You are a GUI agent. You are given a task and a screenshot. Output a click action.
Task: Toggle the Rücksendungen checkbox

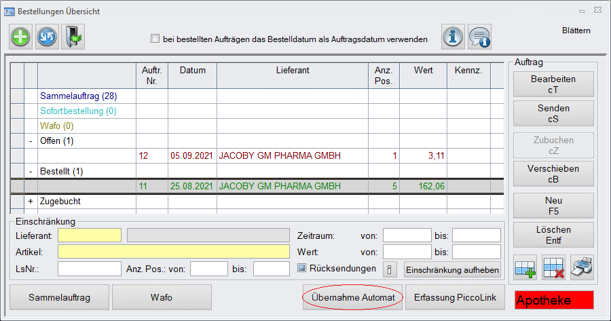tap(302, 268)
